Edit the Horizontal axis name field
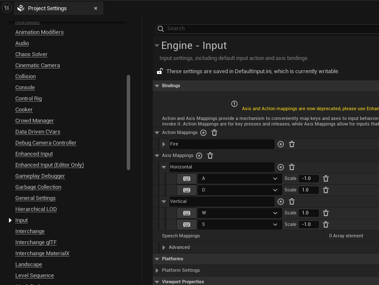This screenshot has width=379, height=285. click(x=222, y=167)
